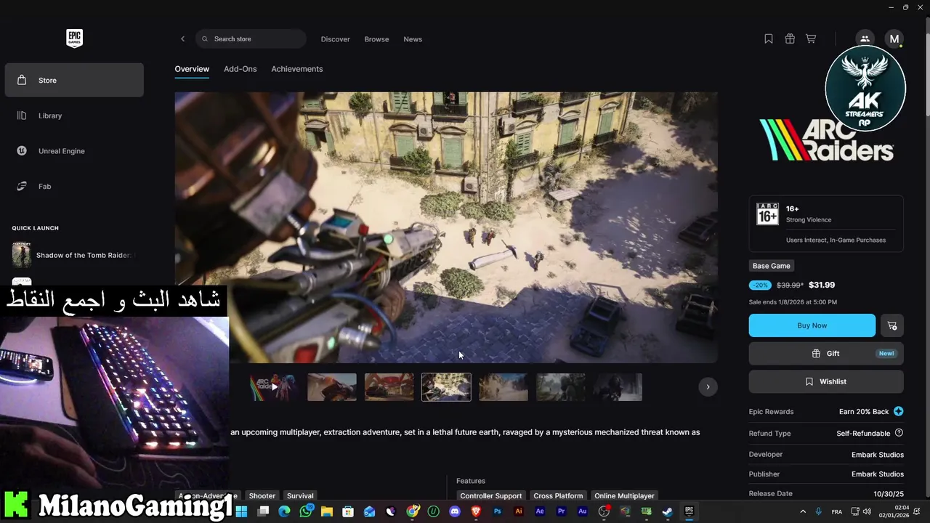Open Discord from the taskbar
The width and height of the screenshot is (930, 523).
455,511
